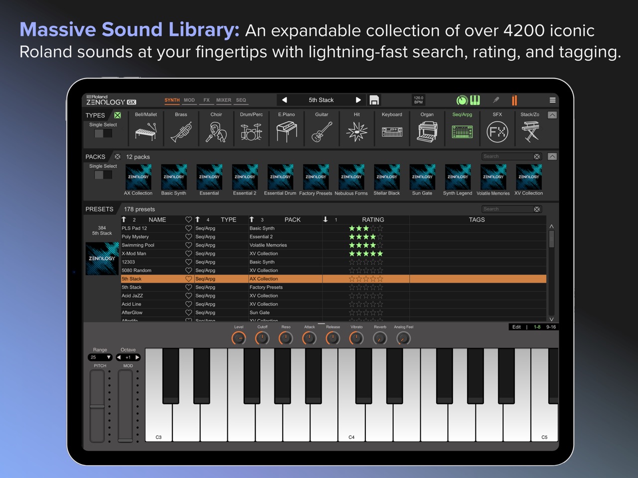Screen dimensions: 638x478
Task: Go to next preset arrow
Action: click(x=358, y=100)
